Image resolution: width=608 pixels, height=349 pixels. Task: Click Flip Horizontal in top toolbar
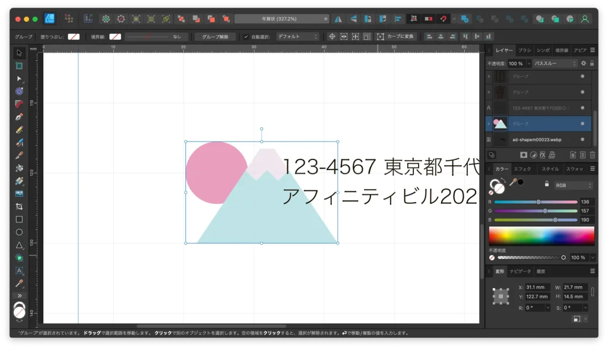(338, 18)
